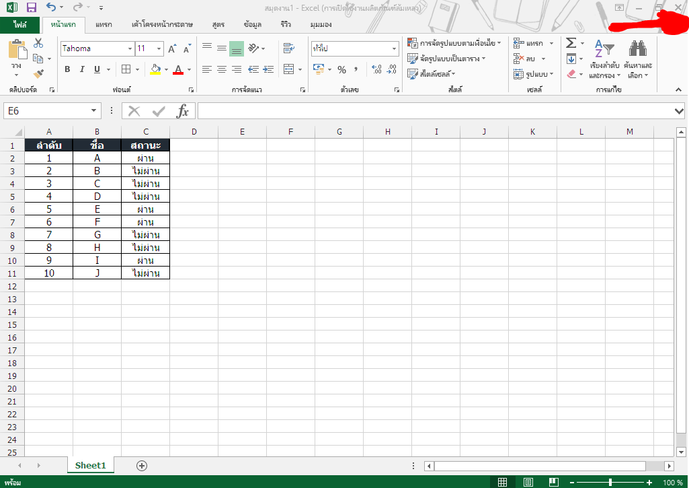
Task: Open the Name Box E6 dropdown
Action: (x=93, y=110)
